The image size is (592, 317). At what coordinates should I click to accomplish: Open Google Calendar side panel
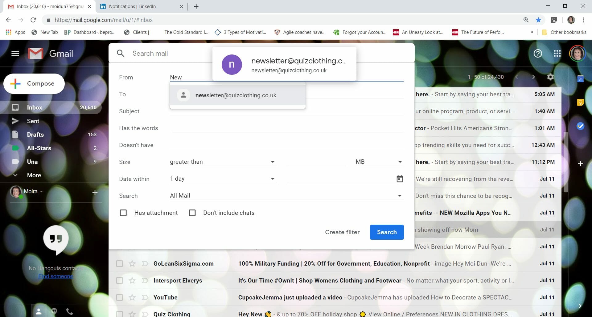tap(580, 79)
